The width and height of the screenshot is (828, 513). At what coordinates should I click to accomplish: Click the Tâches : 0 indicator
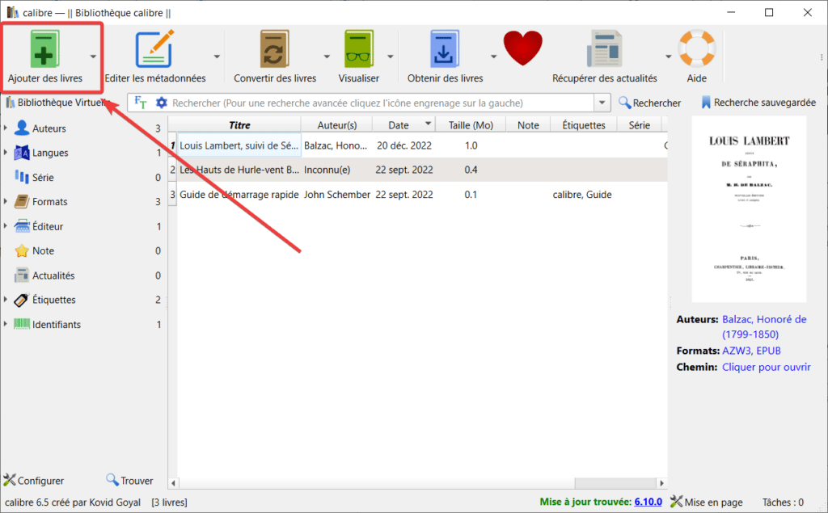(x=783, y=502)
